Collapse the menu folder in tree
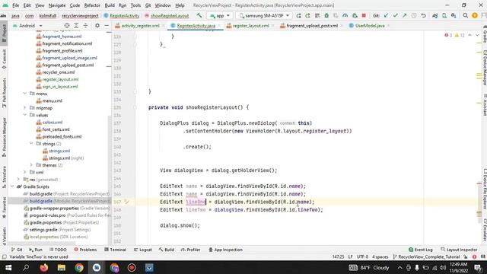 (x=25, y=94)
